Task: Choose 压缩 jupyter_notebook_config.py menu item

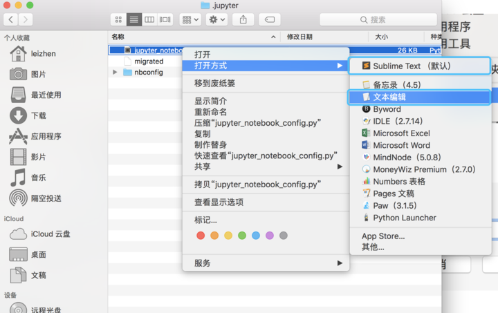Action: point(266,123)
